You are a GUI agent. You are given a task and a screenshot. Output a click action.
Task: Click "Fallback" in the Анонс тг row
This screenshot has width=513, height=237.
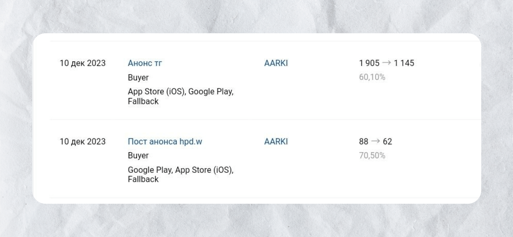coord(143,102)
